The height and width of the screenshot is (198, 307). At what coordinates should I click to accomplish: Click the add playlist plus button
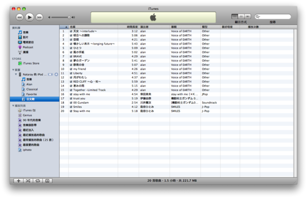[x=18, y=181]
